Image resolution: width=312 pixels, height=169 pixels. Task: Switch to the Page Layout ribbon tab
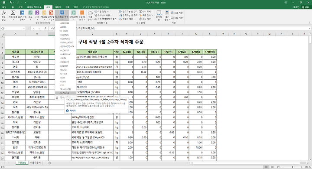point(34,7)
